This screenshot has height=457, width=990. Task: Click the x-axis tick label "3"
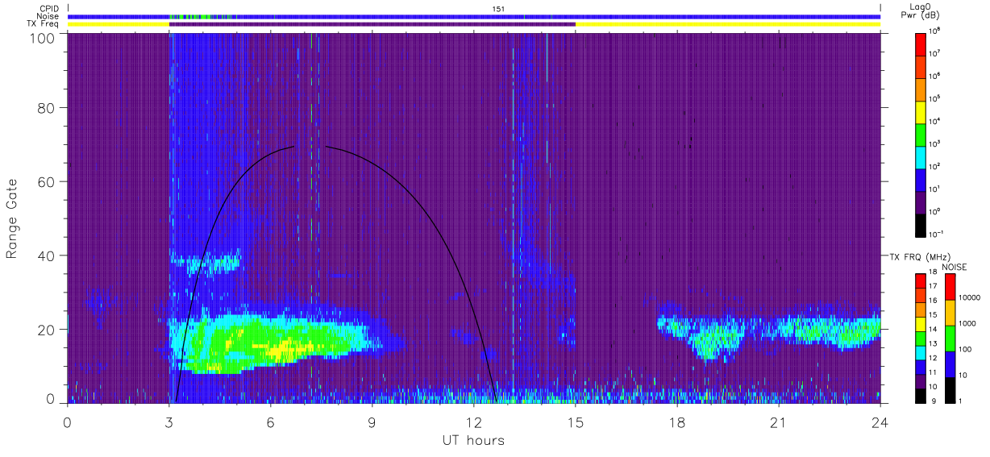(x=168, y=422)
